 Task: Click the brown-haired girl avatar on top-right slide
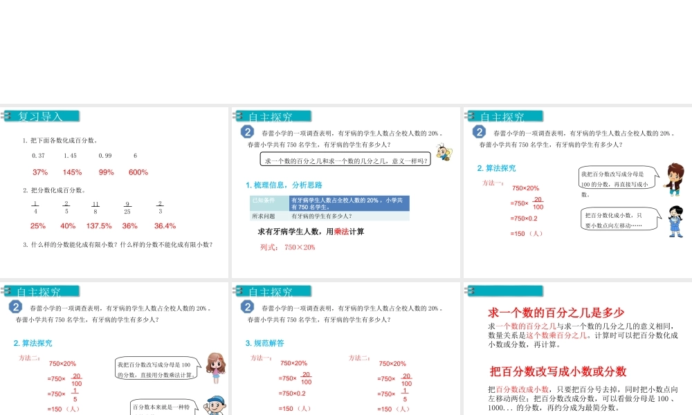tap(674, 182)
